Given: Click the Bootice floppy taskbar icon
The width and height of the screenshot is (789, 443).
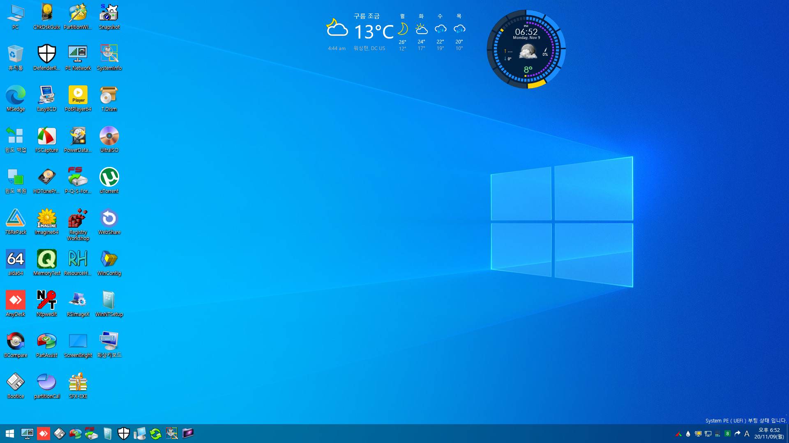Looking at the screenshot, I should click(x=60, y=434).
